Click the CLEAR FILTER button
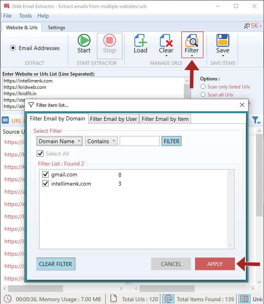The height and width of the screenshot is (304, 264). pos(56,264)
